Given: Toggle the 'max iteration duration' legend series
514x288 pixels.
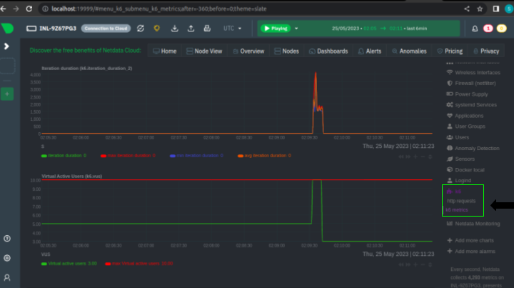Looking at the screenshot, I should click(x=129, y=156).
